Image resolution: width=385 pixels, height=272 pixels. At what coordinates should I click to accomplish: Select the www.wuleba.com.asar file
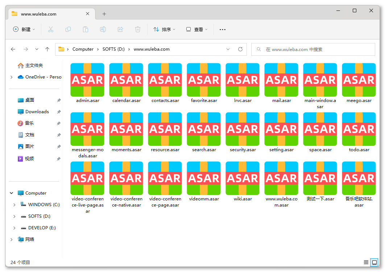(x=281, y=184)
